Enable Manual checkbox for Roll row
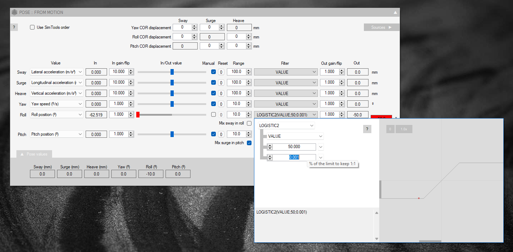 213,115
